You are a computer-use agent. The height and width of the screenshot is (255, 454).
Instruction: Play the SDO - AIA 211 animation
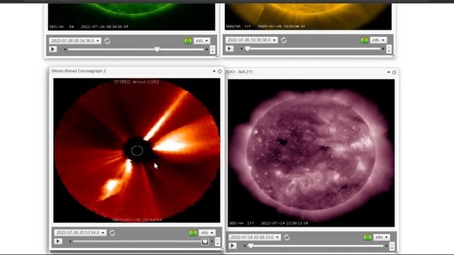point(233,246)
